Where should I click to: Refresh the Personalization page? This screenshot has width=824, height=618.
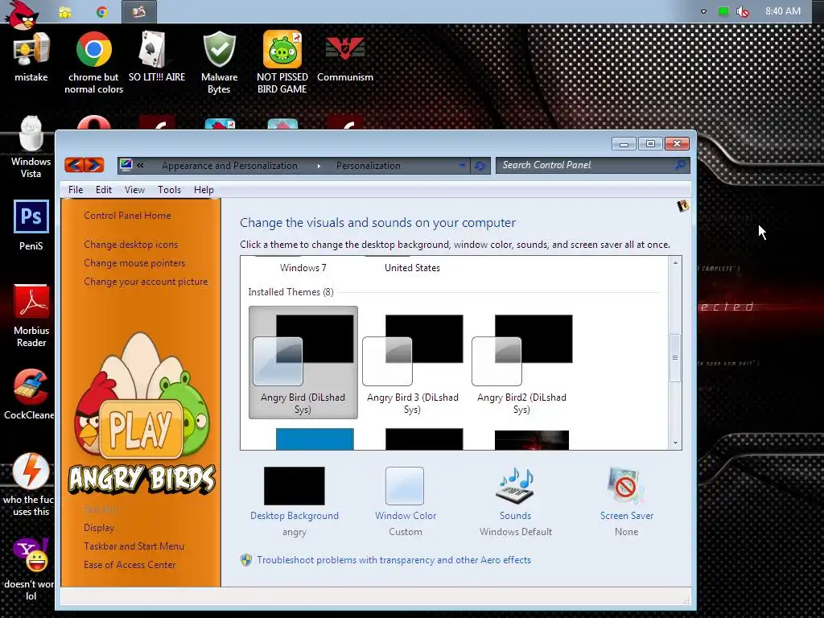pyautogui.click(x=480, y=166)
